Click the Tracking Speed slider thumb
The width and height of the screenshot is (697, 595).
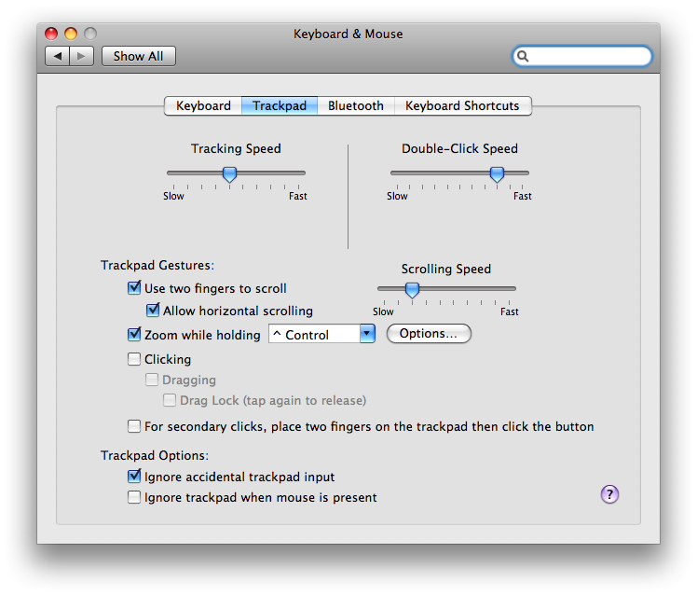point(229,173)
